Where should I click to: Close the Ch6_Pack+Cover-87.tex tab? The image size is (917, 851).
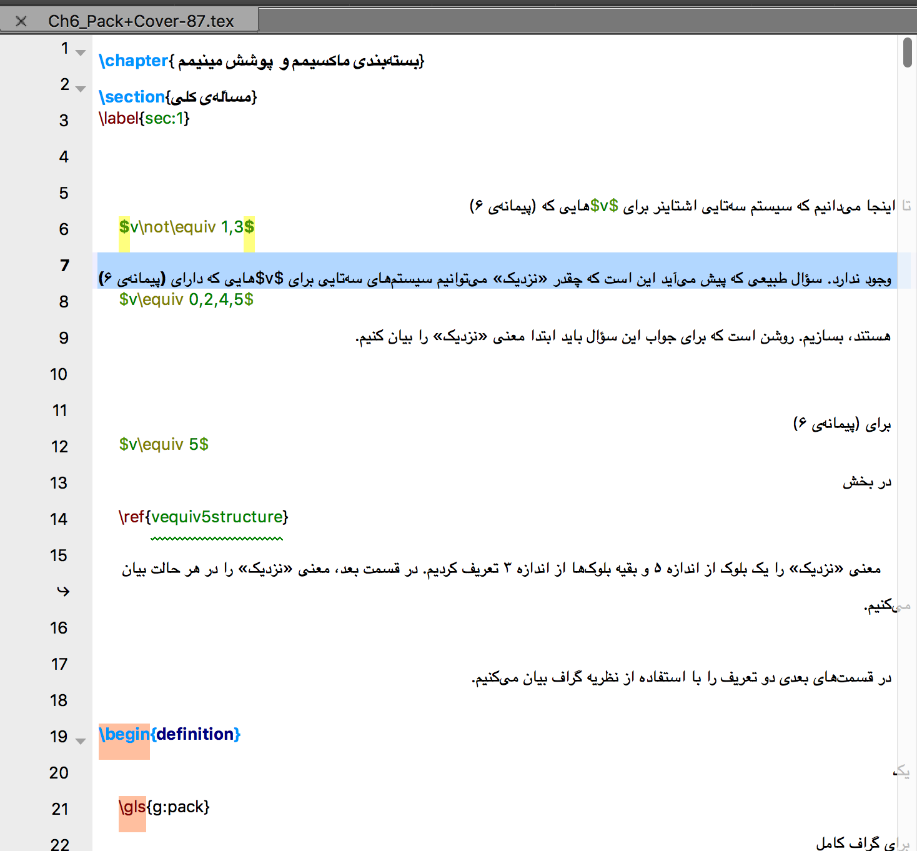tap(21, 21)
